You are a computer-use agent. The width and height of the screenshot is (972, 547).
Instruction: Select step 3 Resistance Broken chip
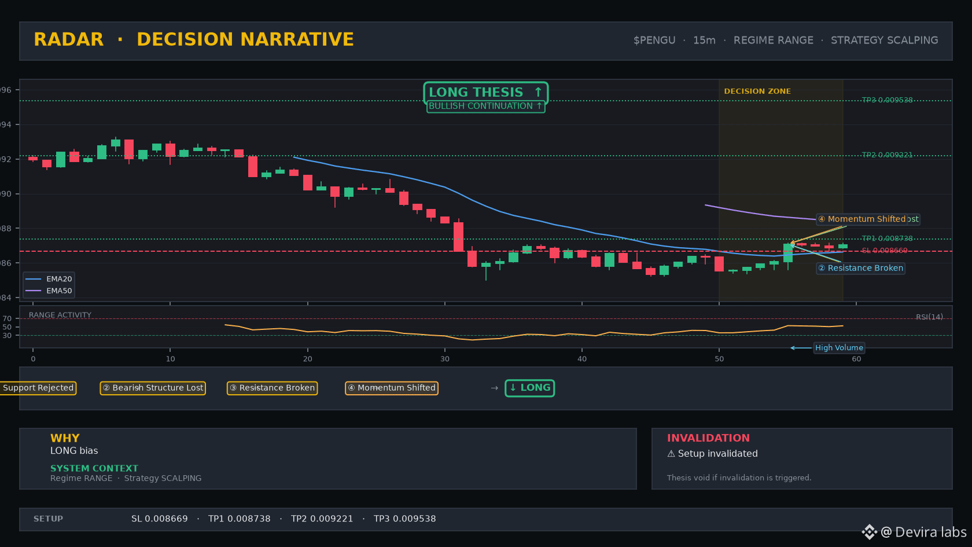coord(272,388)
